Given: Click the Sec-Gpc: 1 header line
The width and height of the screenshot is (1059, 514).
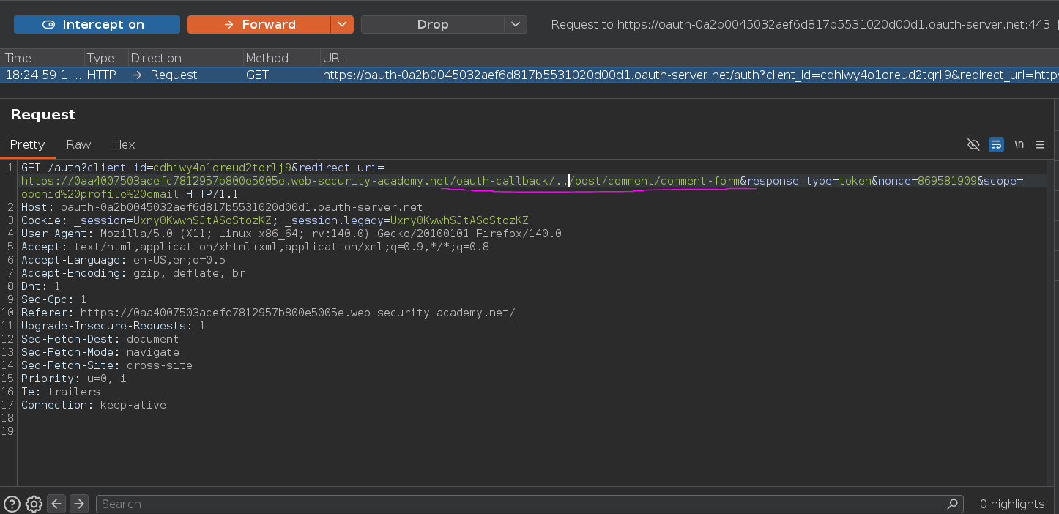Looking at the screenshot, I should [54, 299].
